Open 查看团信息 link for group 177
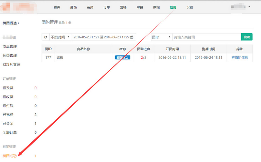 point(239,58)
